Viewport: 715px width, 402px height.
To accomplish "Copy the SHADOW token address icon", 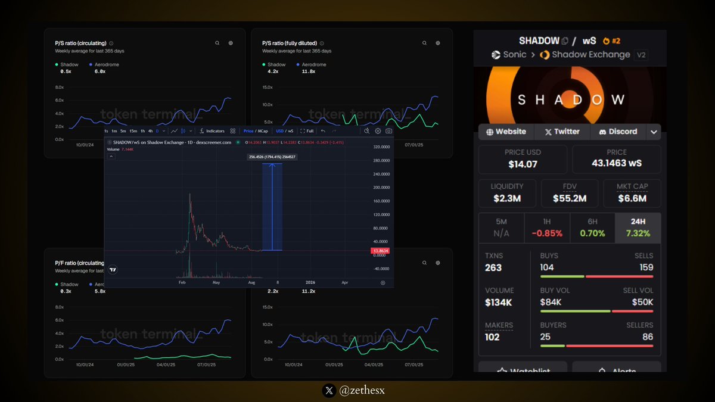I will click(x=564, y=40).
